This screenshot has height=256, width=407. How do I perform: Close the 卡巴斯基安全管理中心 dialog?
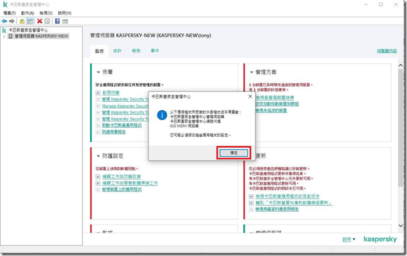click(250, 97)
